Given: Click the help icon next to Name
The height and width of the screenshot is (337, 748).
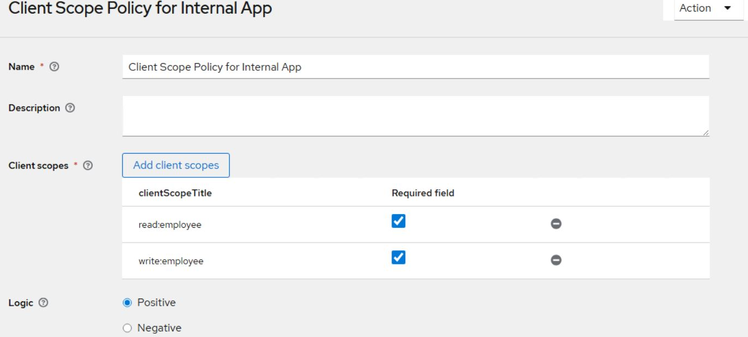Looking at the screenshot, I should (54, 66).
